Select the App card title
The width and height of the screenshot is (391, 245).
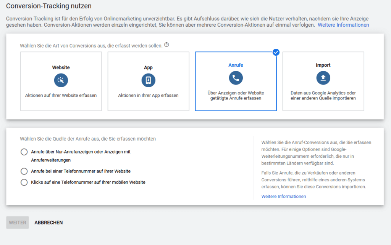[148, 67]
